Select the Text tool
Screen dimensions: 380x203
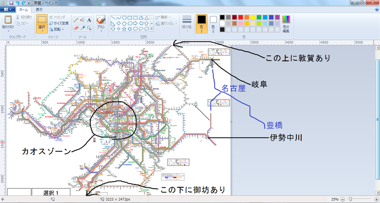click(89, 20)
